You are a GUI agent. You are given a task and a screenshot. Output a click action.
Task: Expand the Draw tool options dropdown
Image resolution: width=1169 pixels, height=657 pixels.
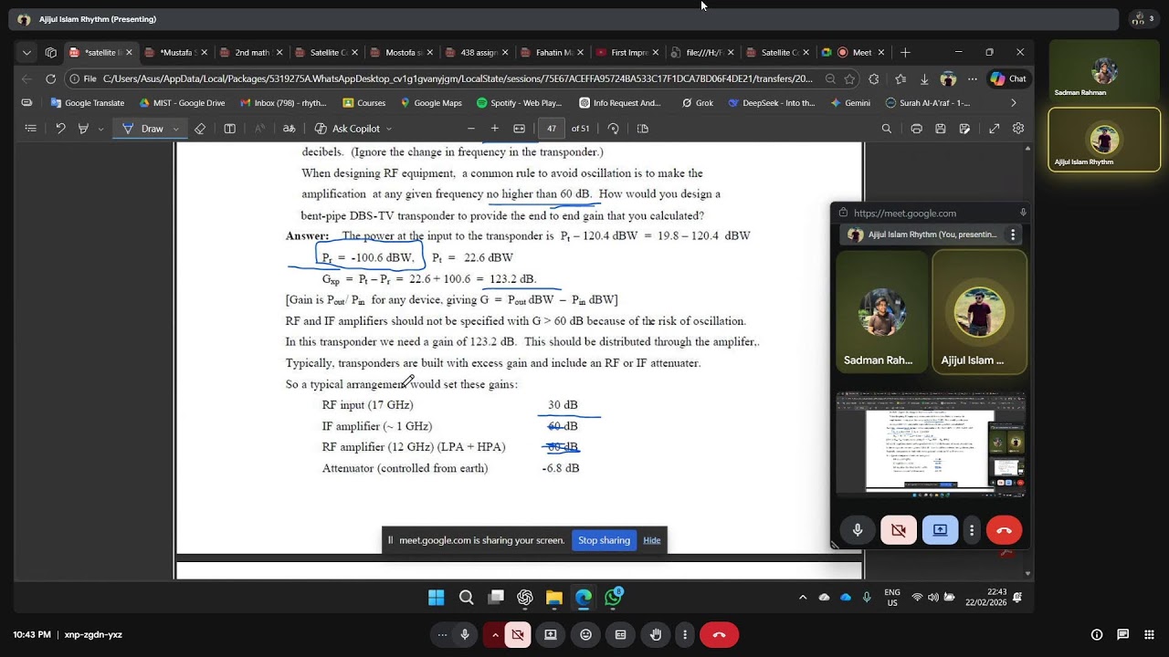point(176,129)
